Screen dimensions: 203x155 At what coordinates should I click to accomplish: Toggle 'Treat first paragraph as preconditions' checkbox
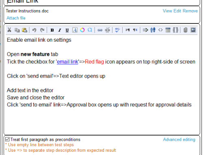7,139
